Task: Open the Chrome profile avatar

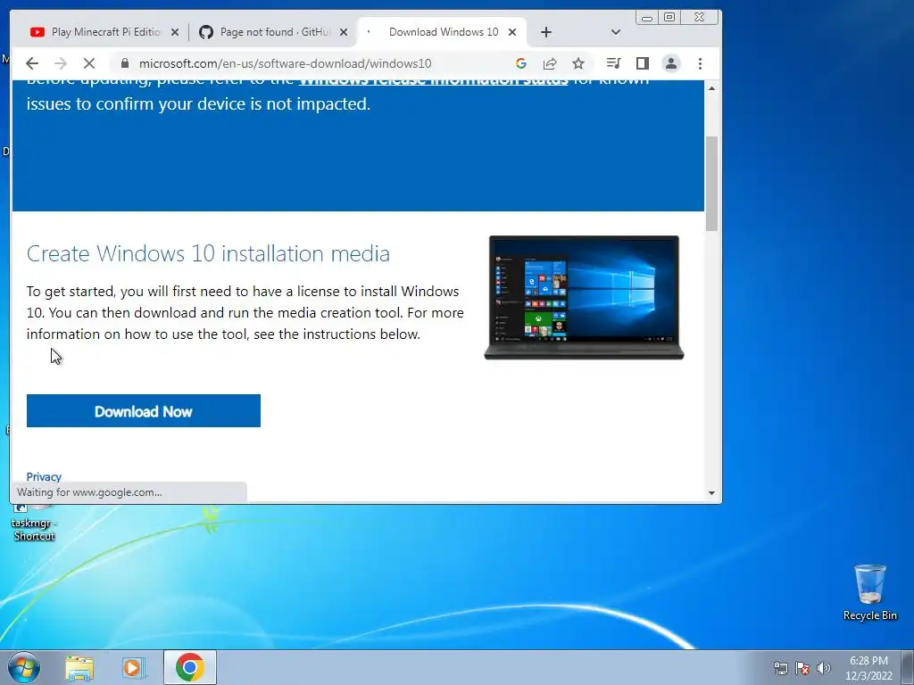Action: pyautogui.click(x=671, y=63)
